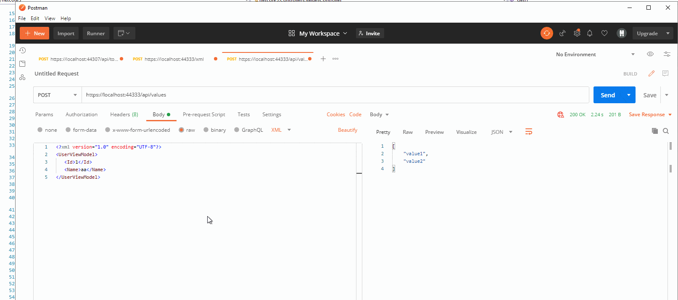Click the orange sync icon

546,33
